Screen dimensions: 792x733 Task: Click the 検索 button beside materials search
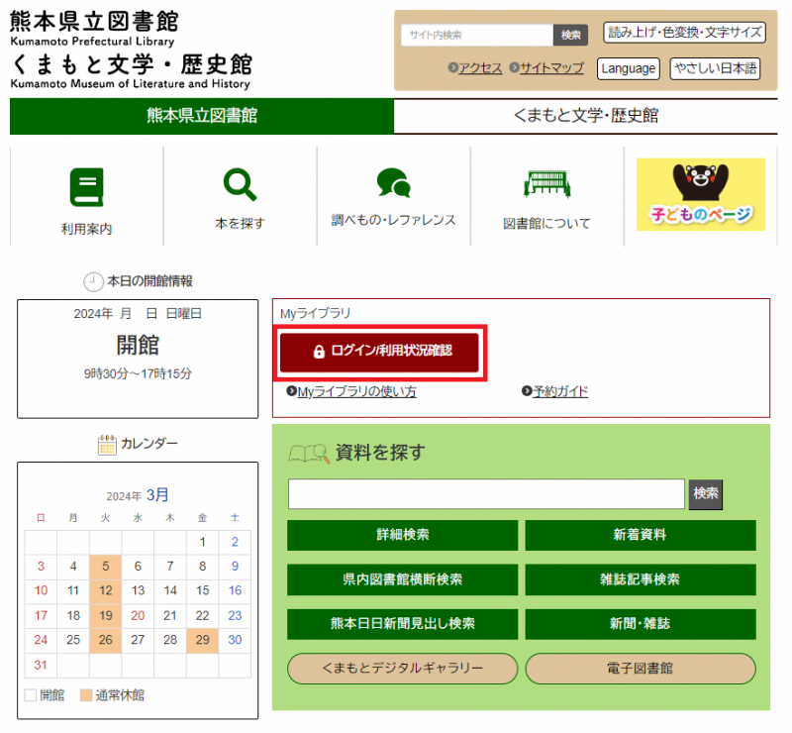(706, 494)
